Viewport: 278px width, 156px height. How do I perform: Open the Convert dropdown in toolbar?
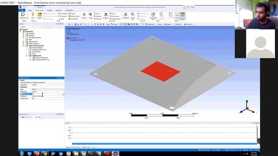pos(188,24)
